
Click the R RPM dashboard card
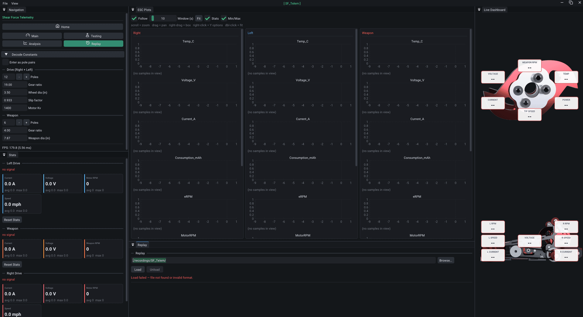pyautogui.click(x=566, y=227)
